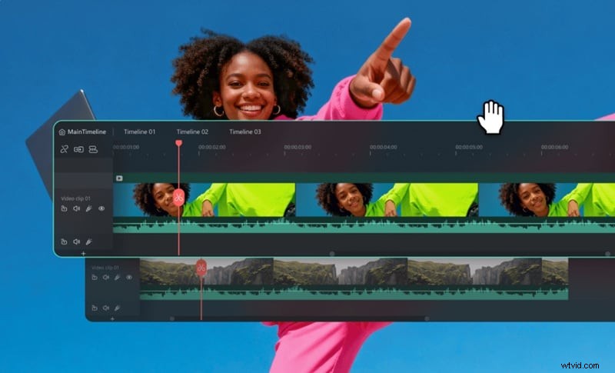This screenshot has width=615, height=373.
Task: Click the 00:00:02:00 ruler mark
Action: (x=212, y=147)
